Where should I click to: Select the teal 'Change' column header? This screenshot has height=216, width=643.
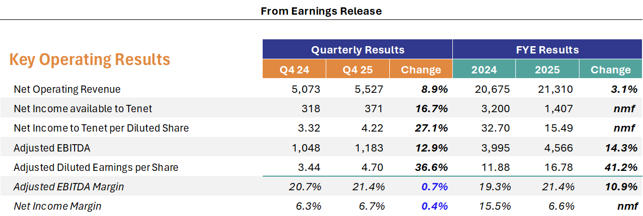(610, 70)
